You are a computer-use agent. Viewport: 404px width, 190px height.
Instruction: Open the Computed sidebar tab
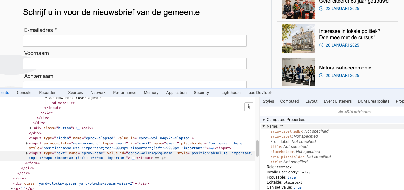pyautogui.click(x=290, y=101)
